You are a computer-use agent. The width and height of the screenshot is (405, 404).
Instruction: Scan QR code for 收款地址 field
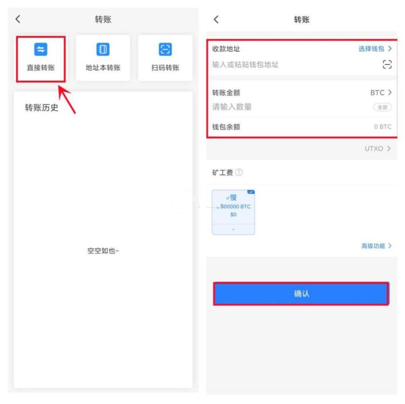386,65
